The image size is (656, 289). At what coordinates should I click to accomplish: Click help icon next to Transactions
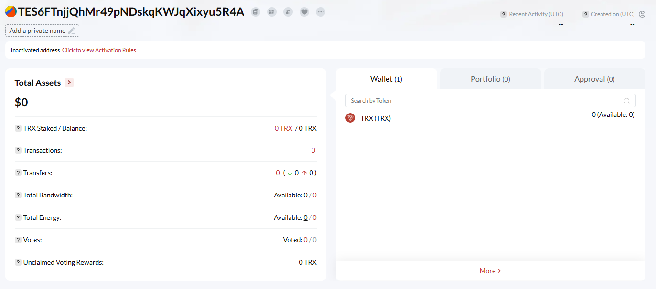point(18,150)
